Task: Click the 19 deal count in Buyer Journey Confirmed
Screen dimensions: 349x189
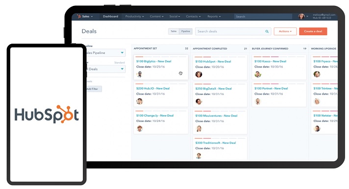Action: (x=305, y=48)
